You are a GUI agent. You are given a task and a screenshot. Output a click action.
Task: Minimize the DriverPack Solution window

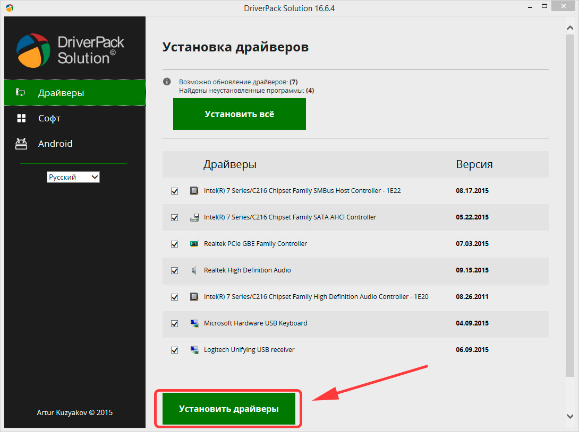coord(530,7)
